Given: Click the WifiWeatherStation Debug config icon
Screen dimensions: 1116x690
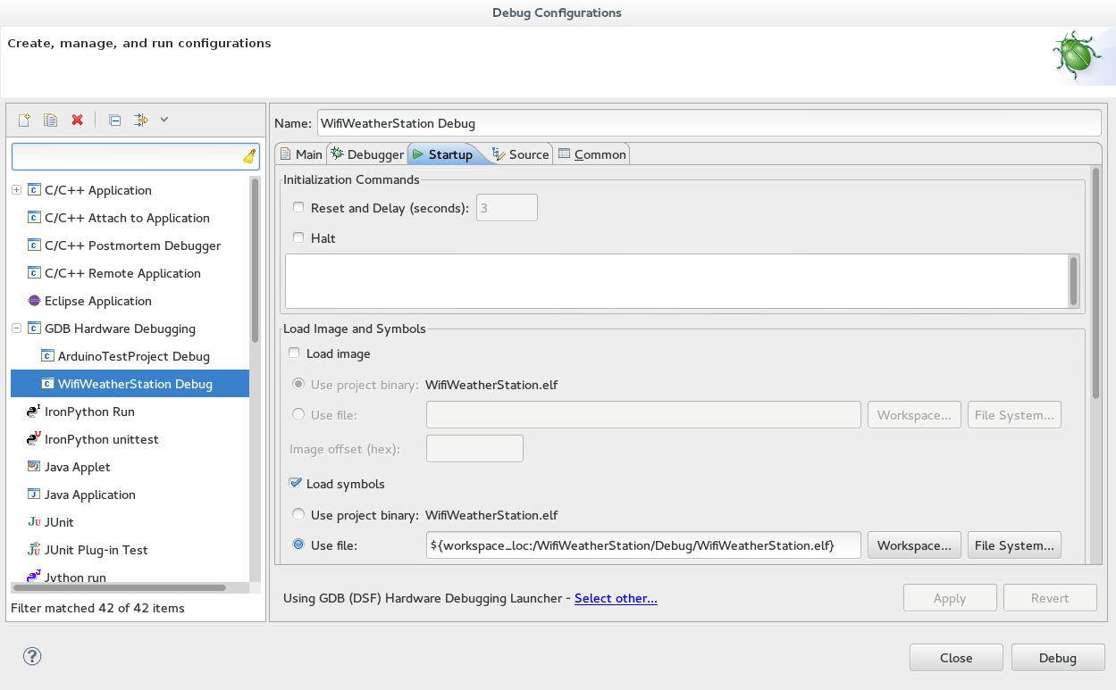Looking at the screenshot, I should click(47, 384).
